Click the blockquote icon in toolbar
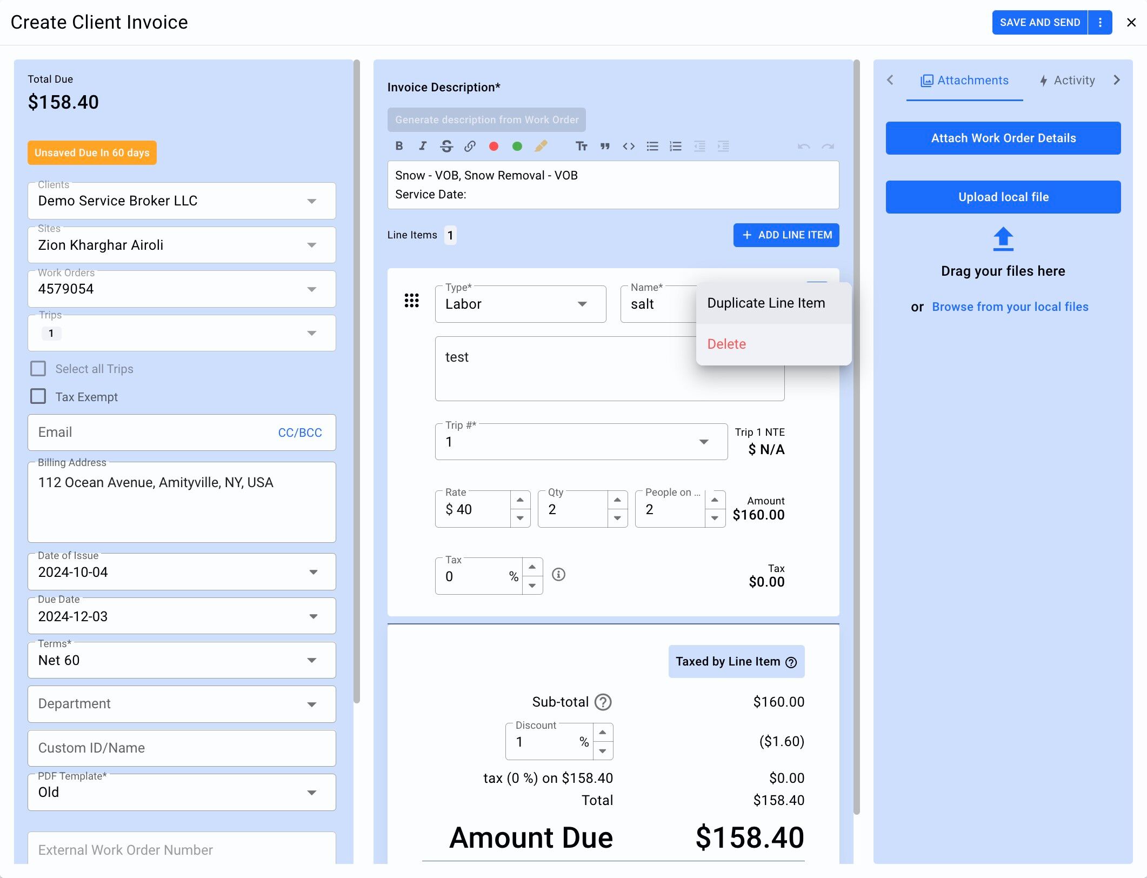The height and width of the screenshot is (878, 1147). tap(605, 146)
